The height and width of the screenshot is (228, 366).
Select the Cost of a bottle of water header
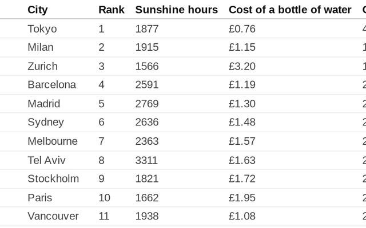[x=290, y=10]
